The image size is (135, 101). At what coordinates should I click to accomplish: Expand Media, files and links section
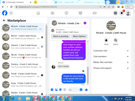111,62
